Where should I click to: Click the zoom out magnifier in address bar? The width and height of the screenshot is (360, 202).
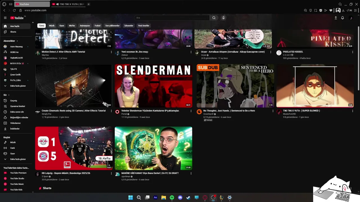tap(305, 10)
